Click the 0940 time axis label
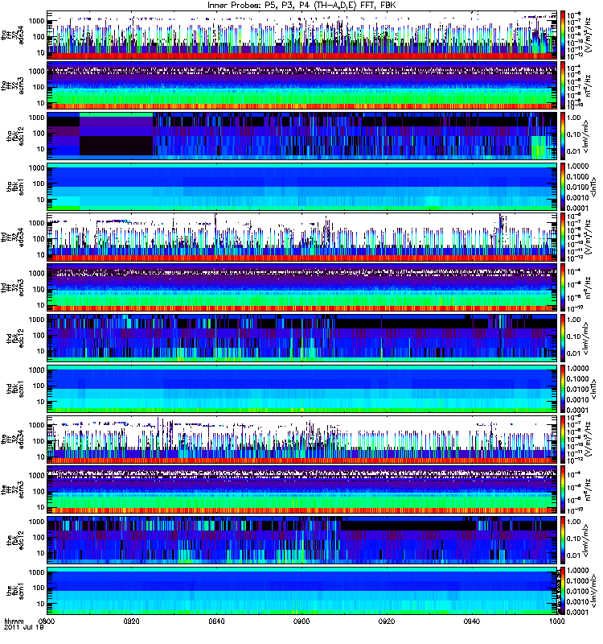 coord(472,621)
